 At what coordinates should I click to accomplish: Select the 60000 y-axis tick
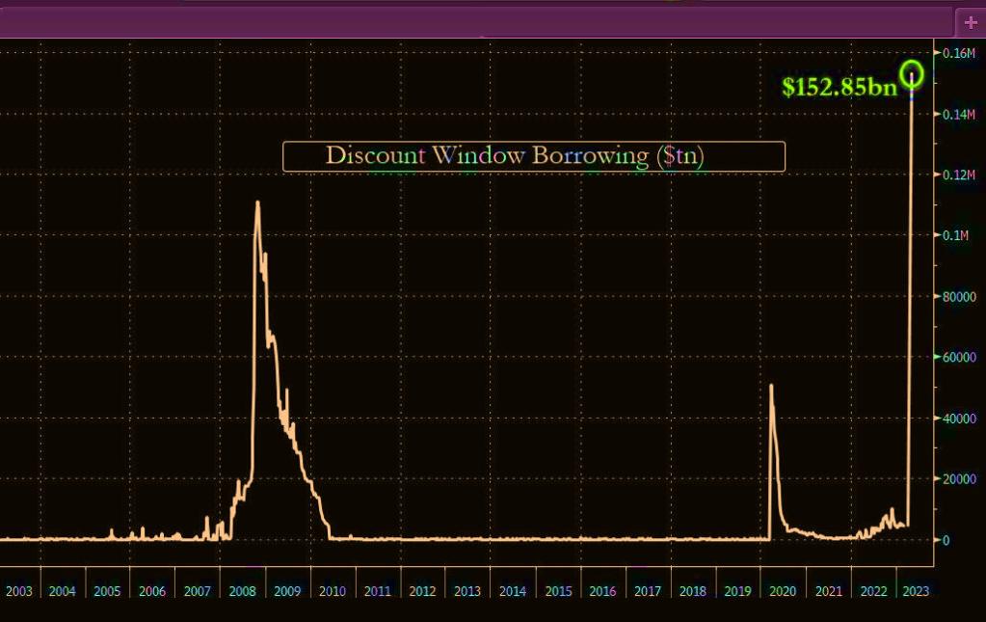960,358
